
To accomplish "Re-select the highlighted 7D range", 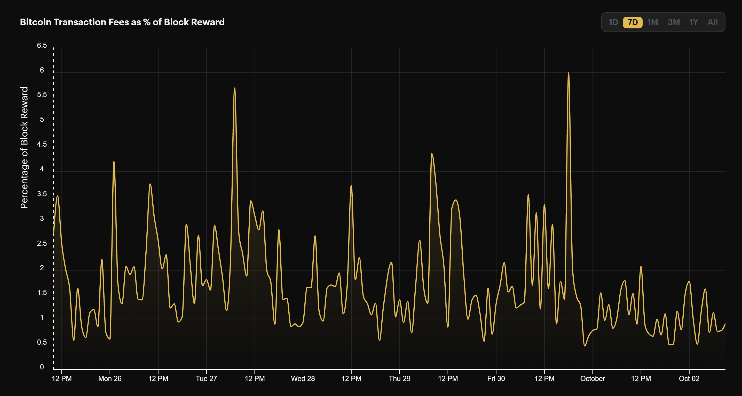I will point(633,22).
